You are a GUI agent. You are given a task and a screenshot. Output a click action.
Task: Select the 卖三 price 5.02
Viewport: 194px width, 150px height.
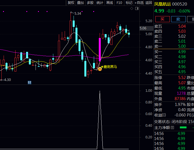click(x=182, y=36)
